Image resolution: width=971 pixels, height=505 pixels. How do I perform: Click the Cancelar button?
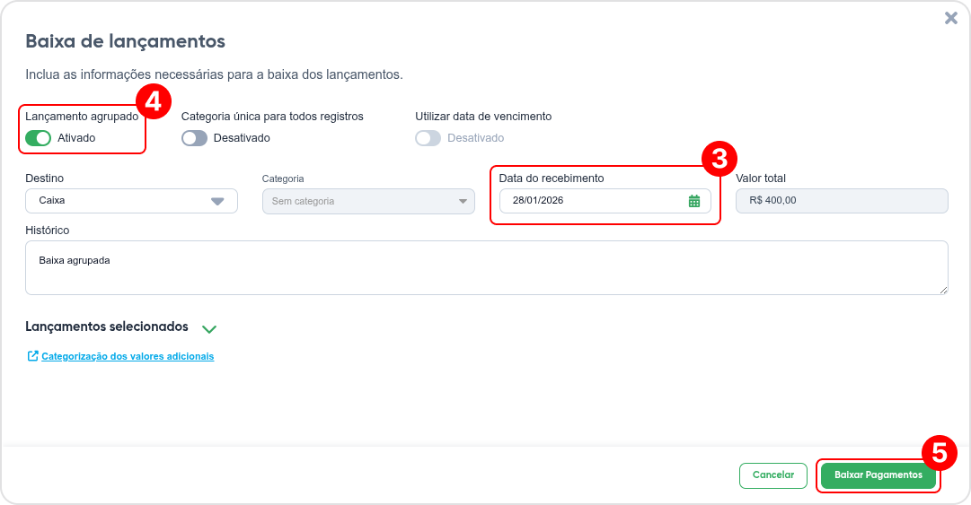click(x=772, y=475)
